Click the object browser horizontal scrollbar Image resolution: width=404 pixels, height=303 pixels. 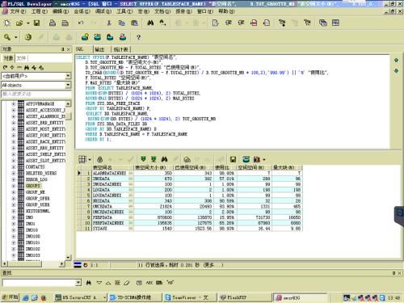pos(33,264)
